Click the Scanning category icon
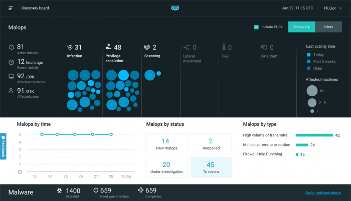351x201 pixels. click(147, 47)
